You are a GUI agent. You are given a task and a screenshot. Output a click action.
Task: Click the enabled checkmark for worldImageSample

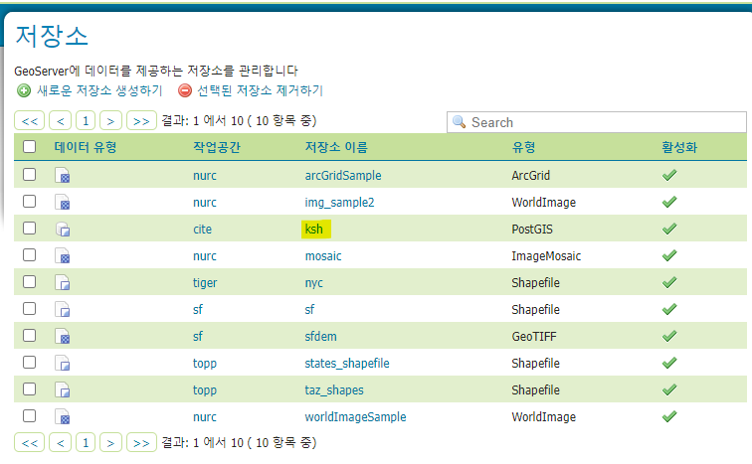pos(669,416)
